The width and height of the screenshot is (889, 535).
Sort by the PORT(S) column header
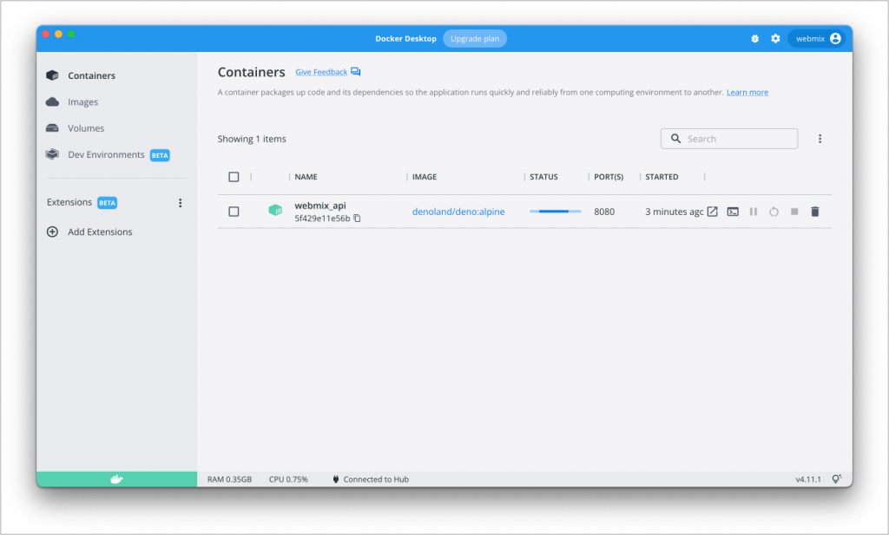609,177
